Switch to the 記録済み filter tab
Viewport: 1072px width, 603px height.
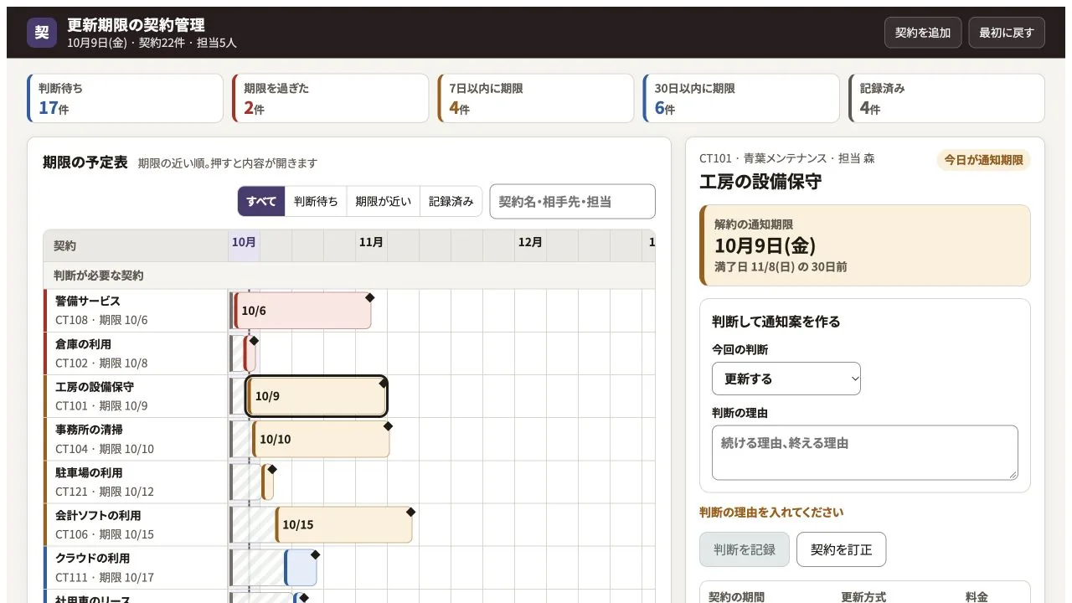pyautogui.click(x=451, y=201)
